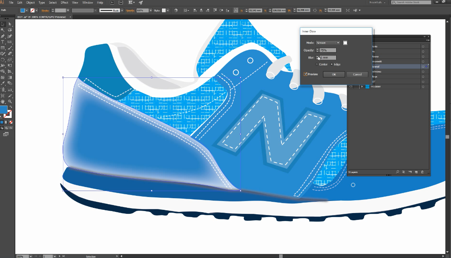Open the Select menu
The image size is (451, 258).
(x=53, y=2)
